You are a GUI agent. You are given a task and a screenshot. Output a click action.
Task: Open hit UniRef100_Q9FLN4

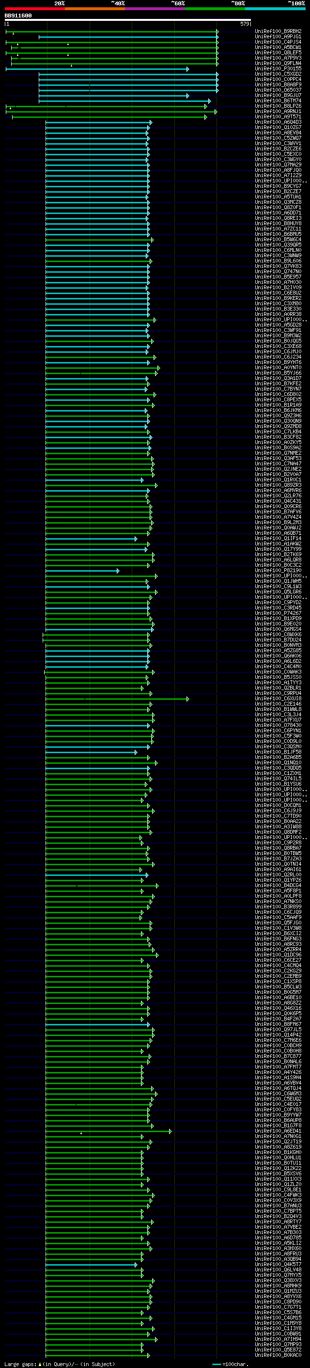pos(278,63)
